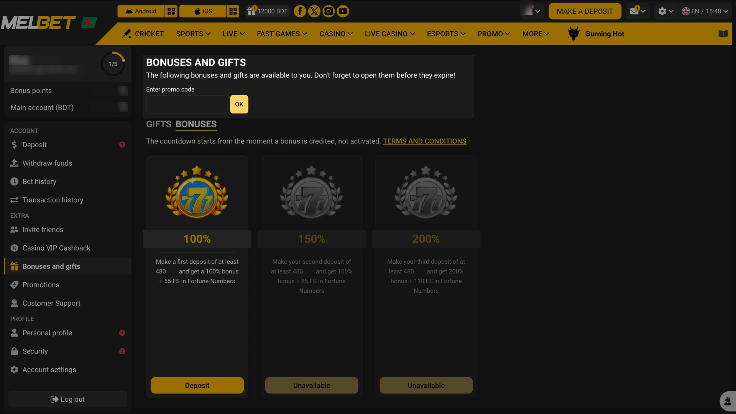Open Facebook via its social icon
Image resolution: width=736 pixels, height=414 pixels.
[300, 11]
